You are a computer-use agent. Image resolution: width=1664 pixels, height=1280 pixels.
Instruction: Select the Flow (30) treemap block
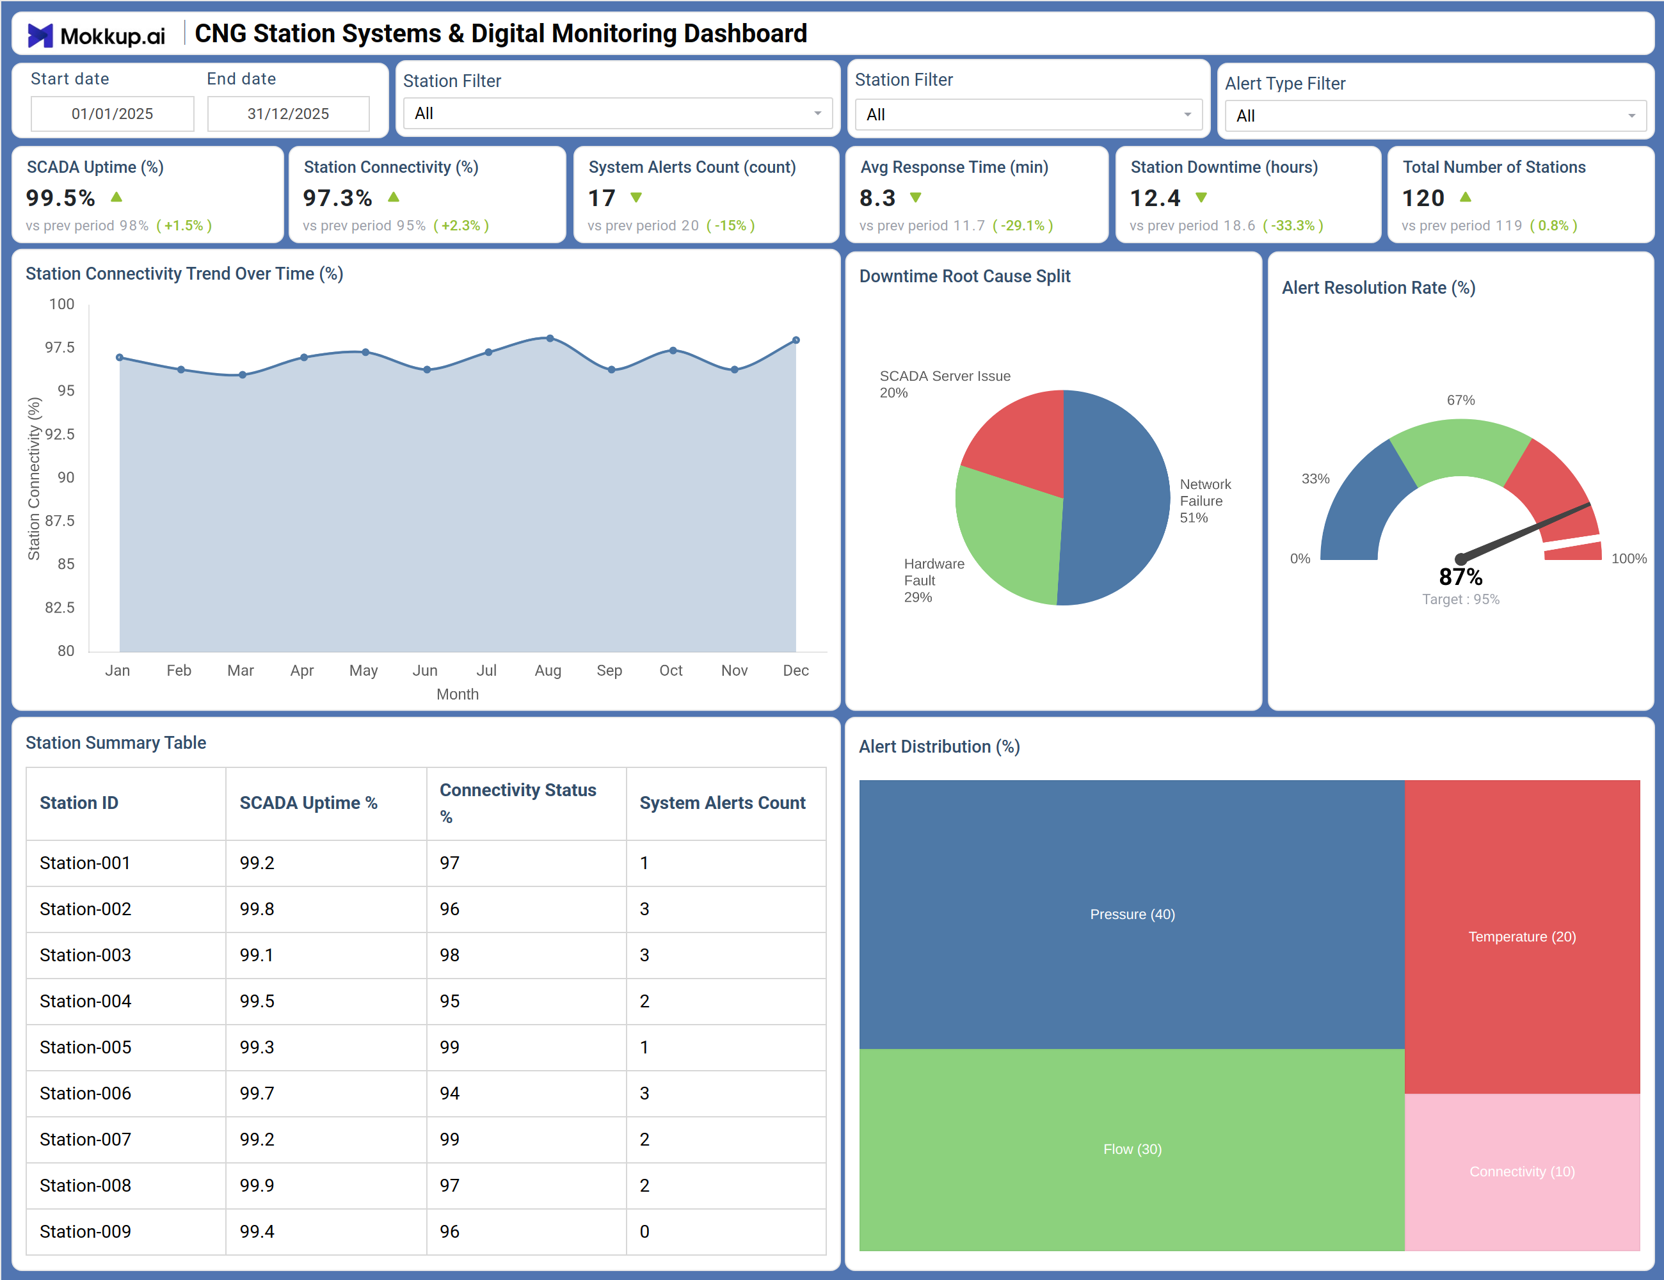(x=1132, y=1149)
